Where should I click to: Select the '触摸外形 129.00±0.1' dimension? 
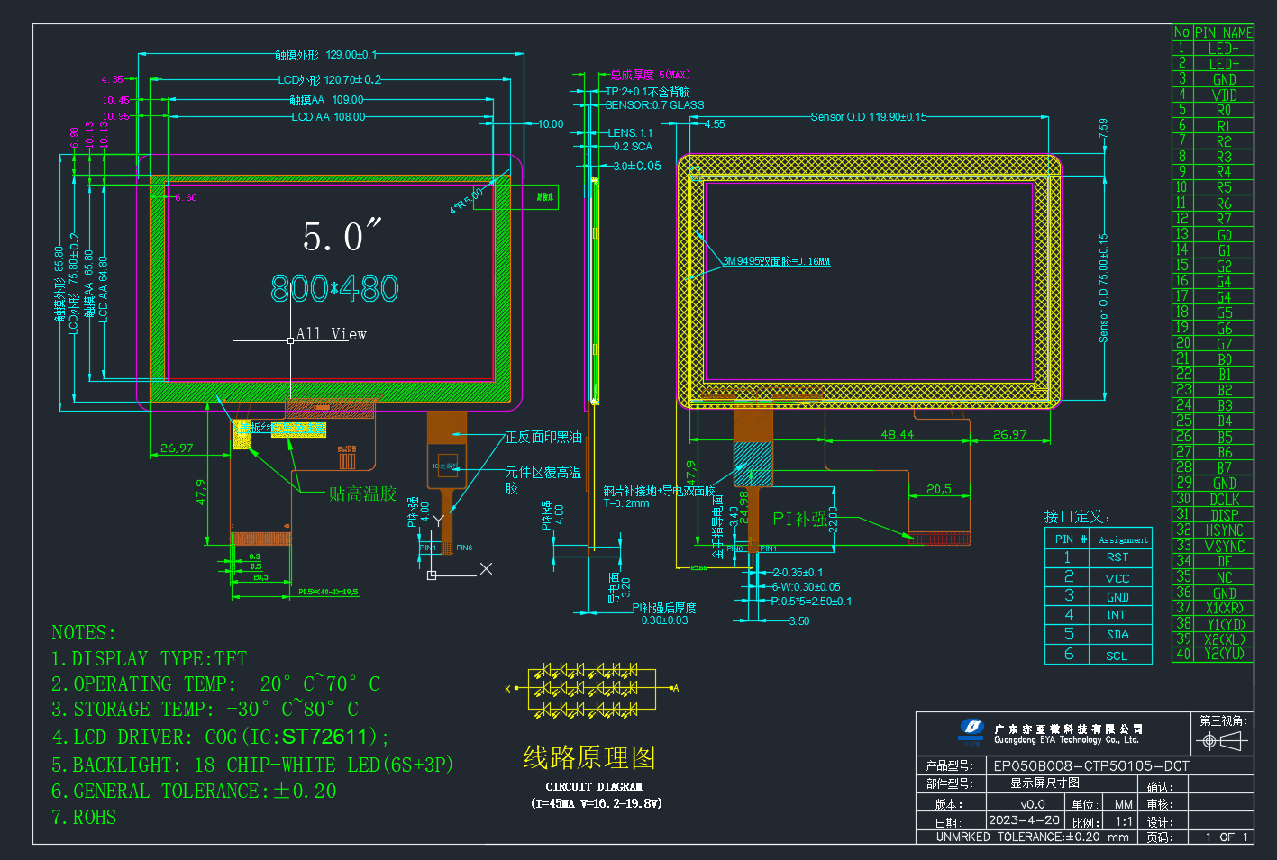tap(325, 55)
